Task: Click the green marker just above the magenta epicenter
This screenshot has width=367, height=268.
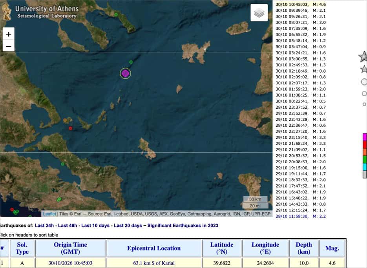Action: (131, 62)
